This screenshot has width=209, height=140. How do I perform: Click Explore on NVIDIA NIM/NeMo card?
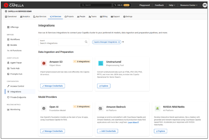point(161,131)
